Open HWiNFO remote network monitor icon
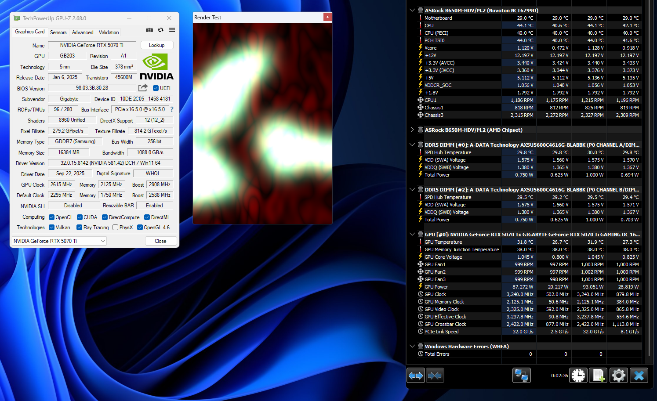The width and height of the screenshot is (657, 401). pyautogui.click(x=522, y=376)
